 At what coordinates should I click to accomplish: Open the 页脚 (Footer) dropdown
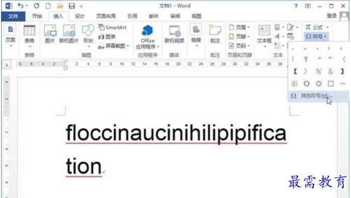[240, 37]
